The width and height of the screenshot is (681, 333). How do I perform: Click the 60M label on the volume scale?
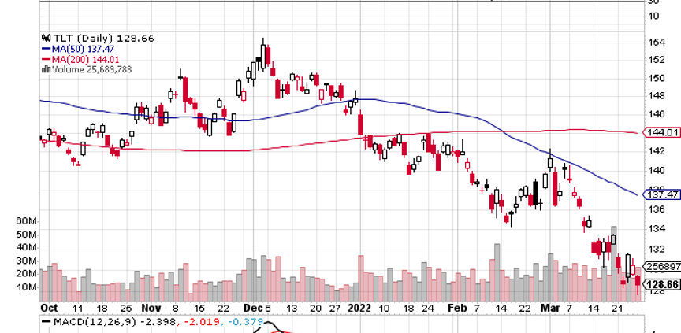(26, 223)
